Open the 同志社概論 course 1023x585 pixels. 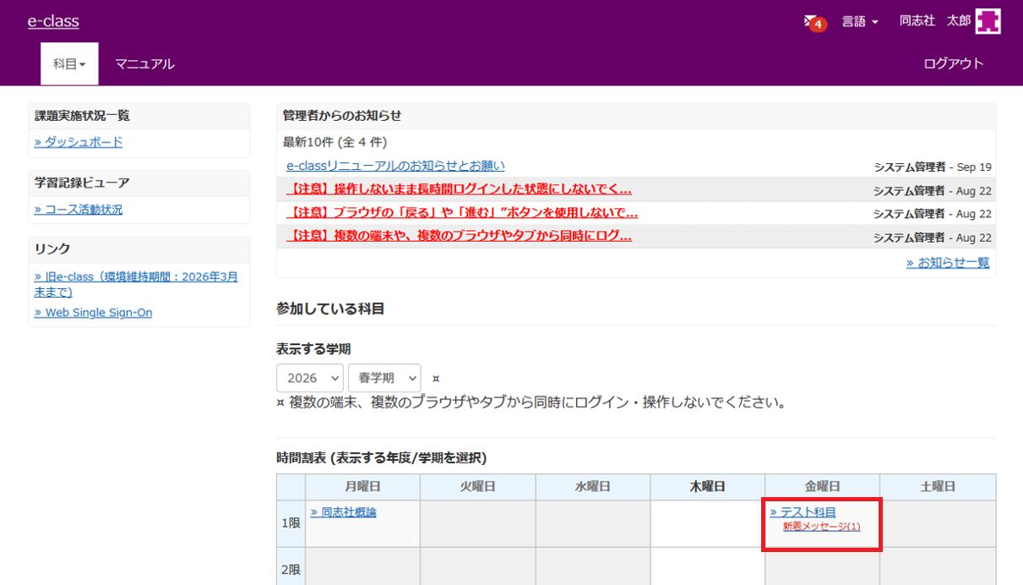point(343,512)
